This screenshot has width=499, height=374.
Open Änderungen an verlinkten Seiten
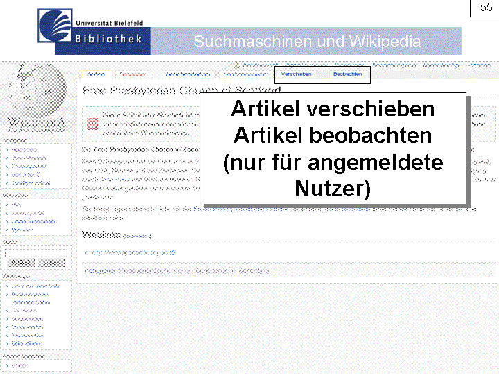point(30,299)
